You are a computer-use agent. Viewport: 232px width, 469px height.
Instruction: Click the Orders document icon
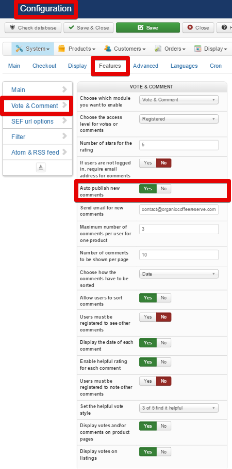tap(158, 49)
